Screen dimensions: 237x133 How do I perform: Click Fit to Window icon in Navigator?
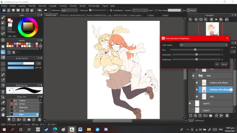[x=201, y=19]
